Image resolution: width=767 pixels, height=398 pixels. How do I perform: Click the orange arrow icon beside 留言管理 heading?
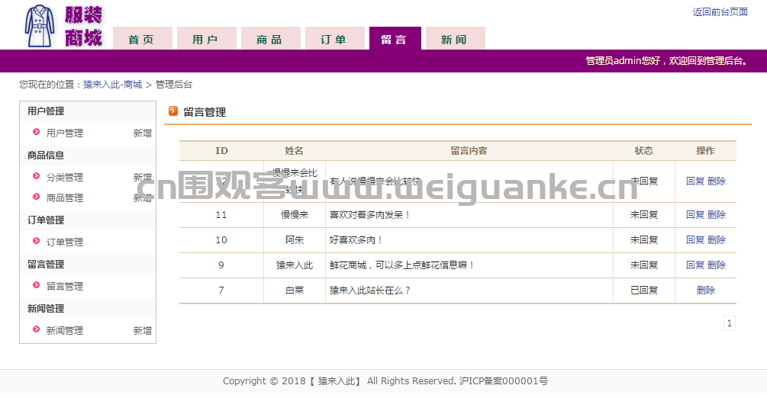173,111
